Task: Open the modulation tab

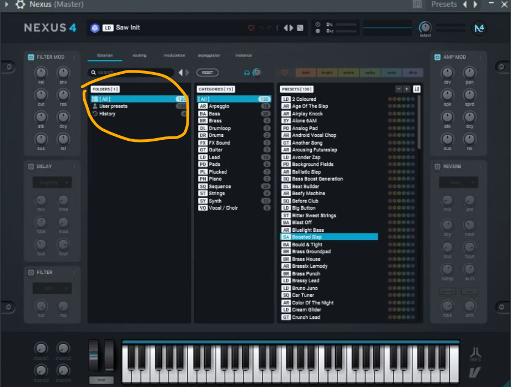Action: pos(174,55)
